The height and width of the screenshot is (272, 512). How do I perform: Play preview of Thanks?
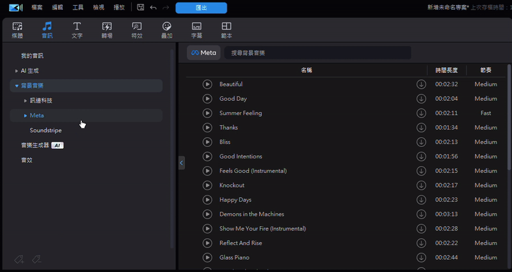coord(207,127)
